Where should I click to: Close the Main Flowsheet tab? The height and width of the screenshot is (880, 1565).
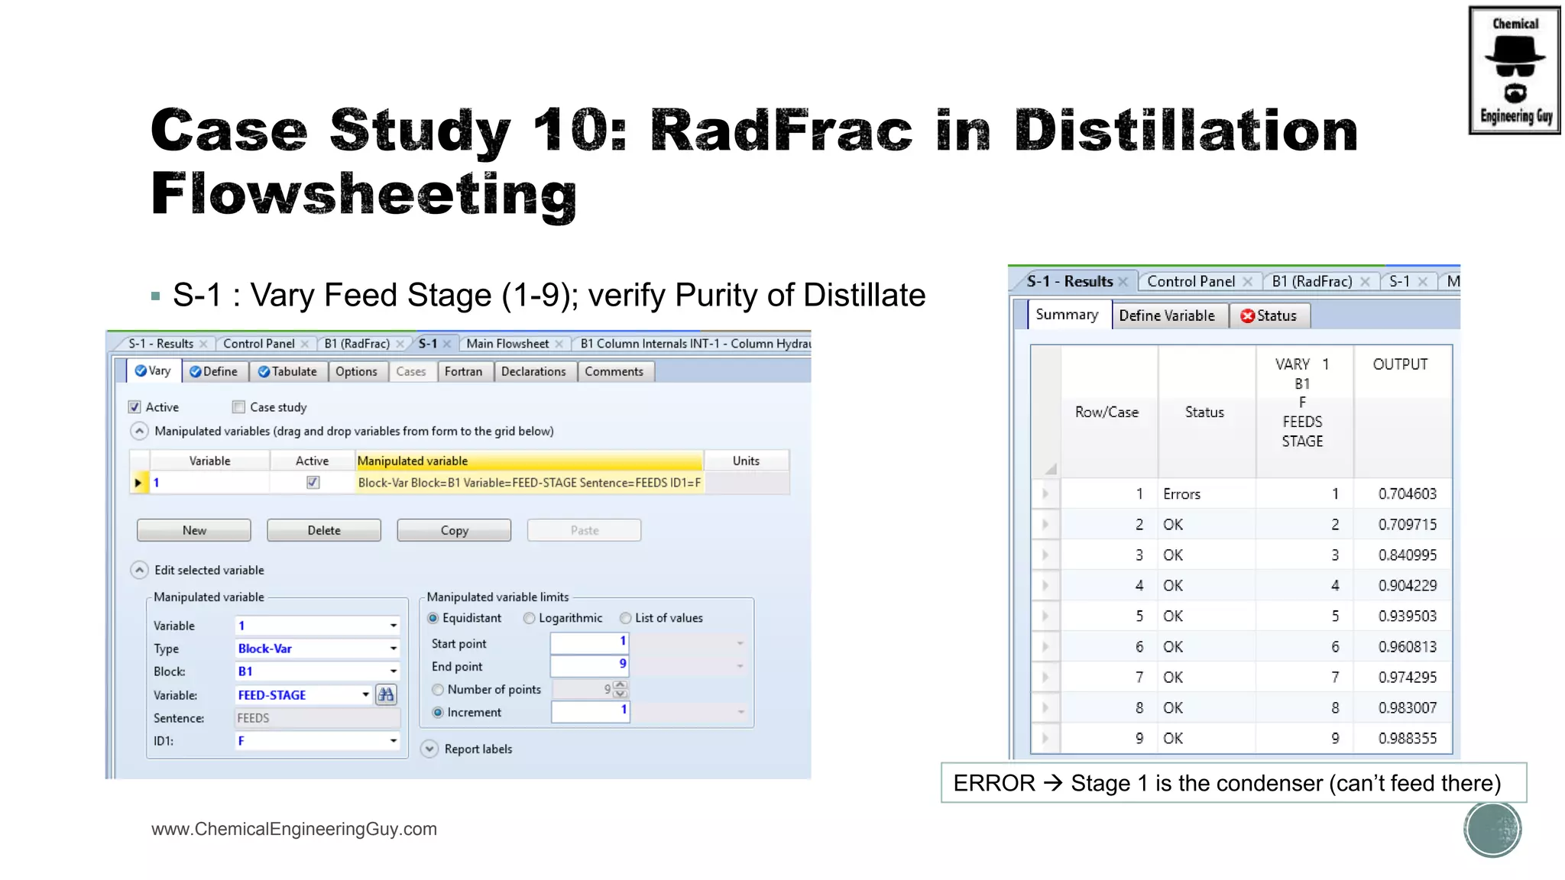coord(559,345)
